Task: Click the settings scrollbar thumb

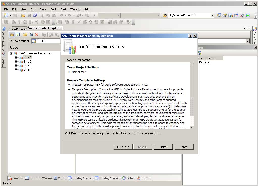Action: tap(192, 82)
